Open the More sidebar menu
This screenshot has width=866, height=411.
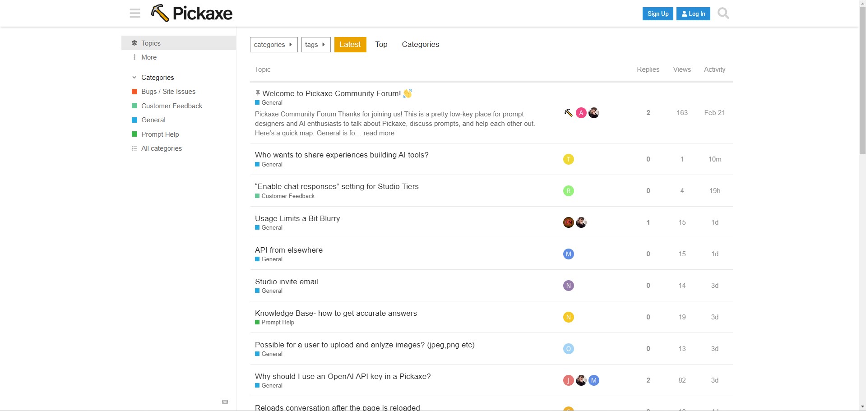[179, 57]
